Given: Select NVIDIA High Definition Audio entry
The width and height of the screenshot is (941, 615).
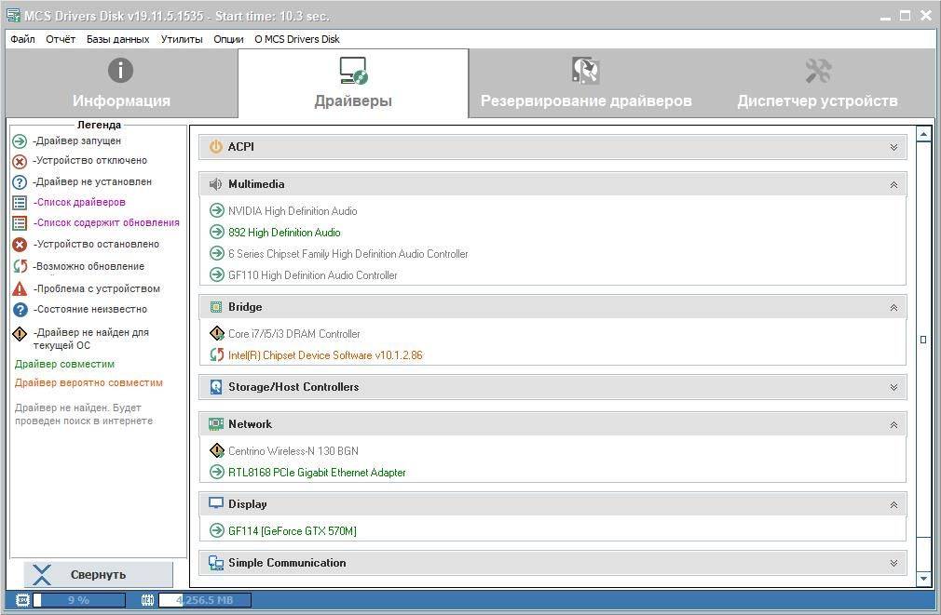Looking at the screenshot, I should 293,211.
